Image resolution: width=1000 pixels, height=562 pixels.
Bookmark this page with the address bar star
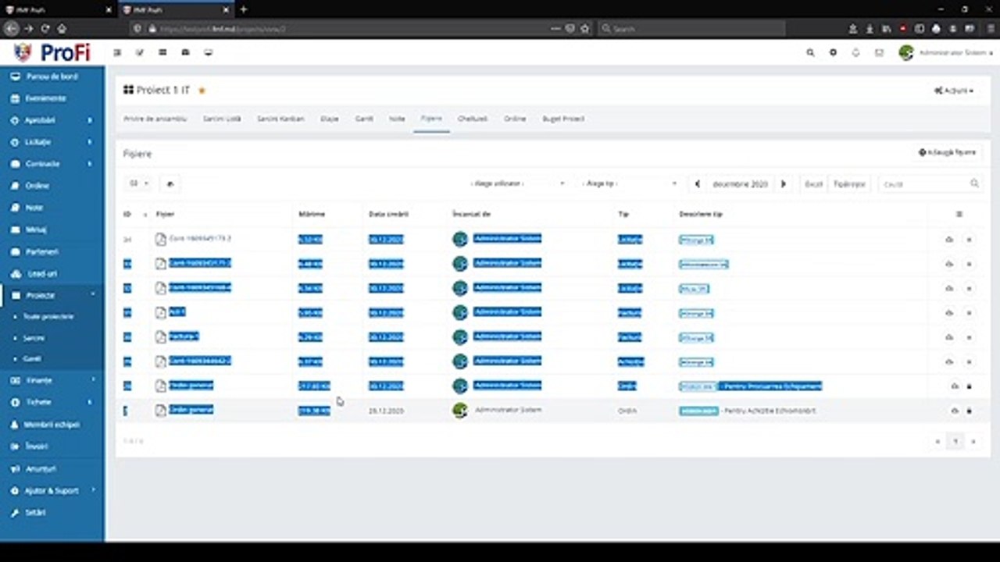(584, 28)
